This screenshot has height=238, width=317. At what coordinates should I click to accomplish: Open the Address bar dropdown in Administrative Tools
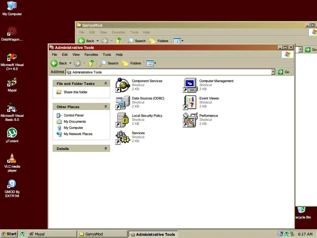pos(273,72)
